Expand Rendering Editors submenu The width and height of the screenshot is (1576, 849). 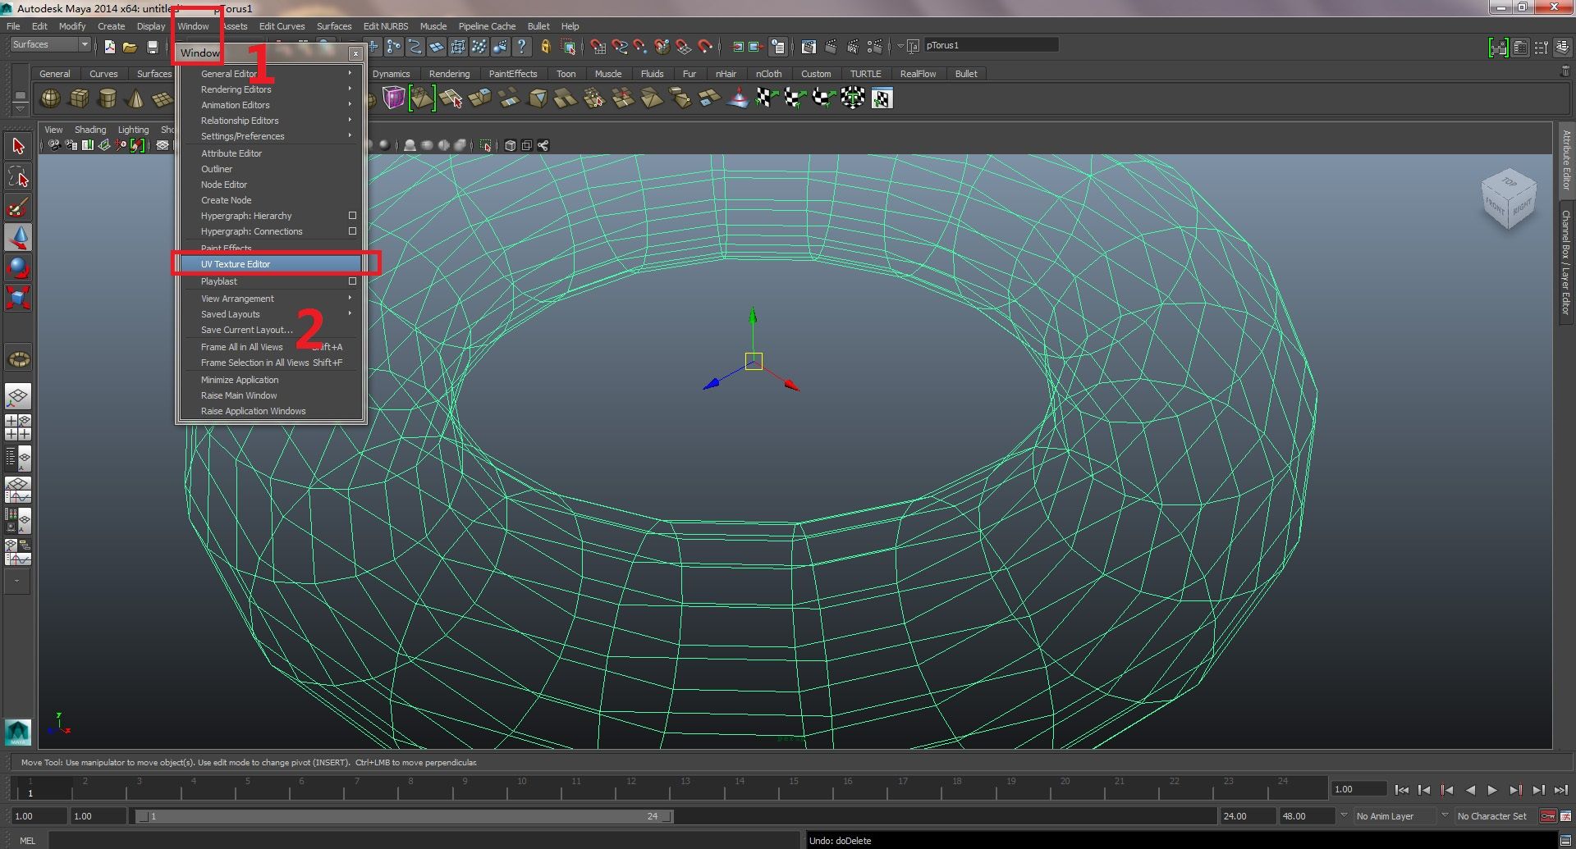pos(273,89)
